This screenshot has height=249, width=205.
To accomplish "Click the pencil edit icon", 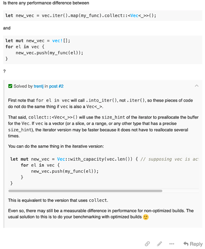I will click(159, 244).
